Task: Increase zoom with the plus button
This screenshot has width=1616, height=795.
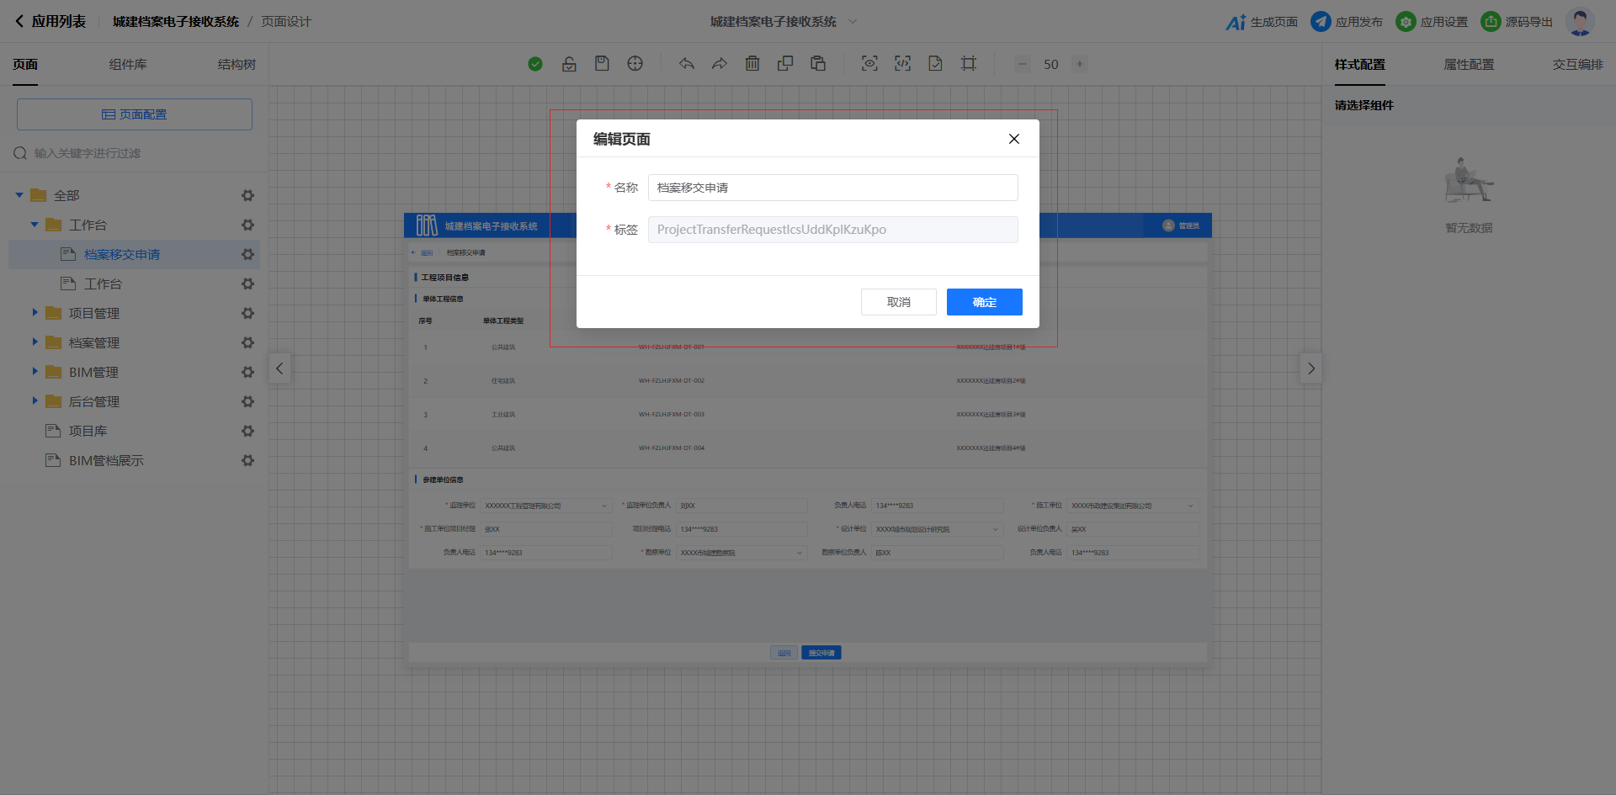Action: [x=1080, y=64]
